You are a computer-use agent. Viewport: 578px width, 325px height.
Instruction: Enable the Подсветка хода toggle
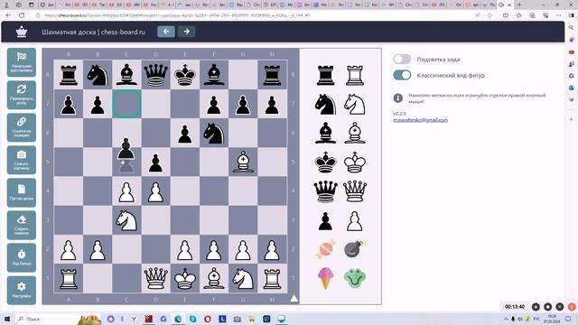[402, 59]
